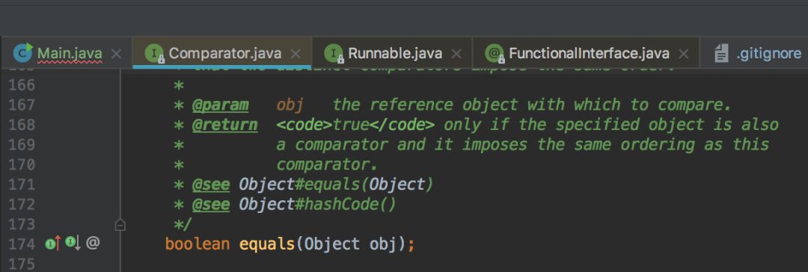Follow the Object#hashCode() Javadoc reference

[317, 205]
